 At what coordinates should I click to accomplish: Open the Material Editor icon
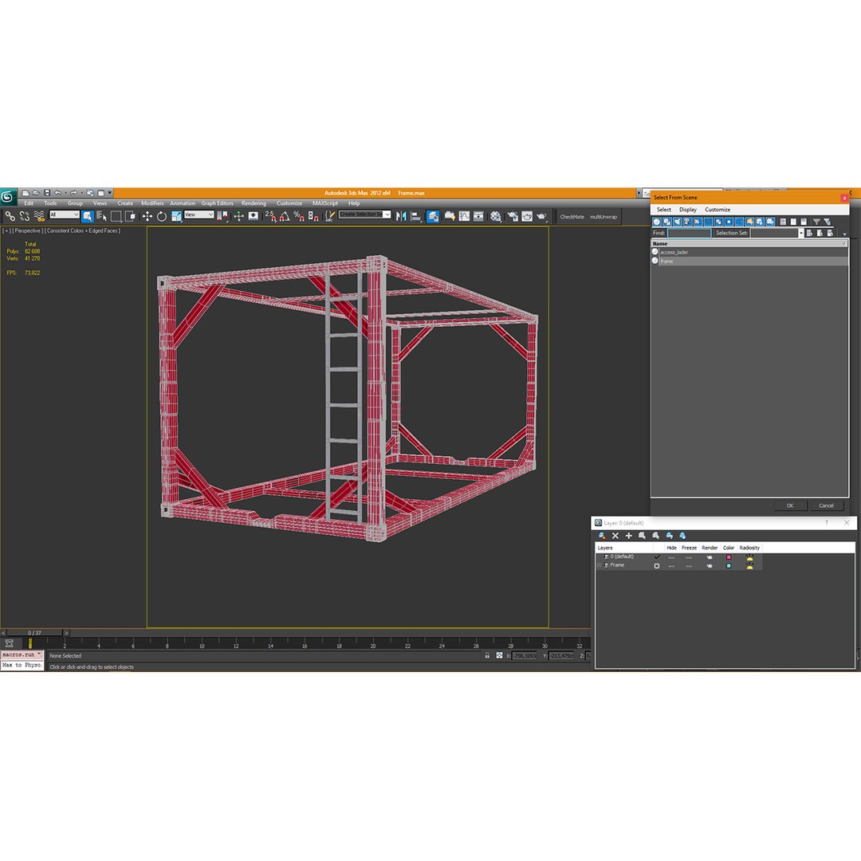pyautogui.click(x=496, y=216)
